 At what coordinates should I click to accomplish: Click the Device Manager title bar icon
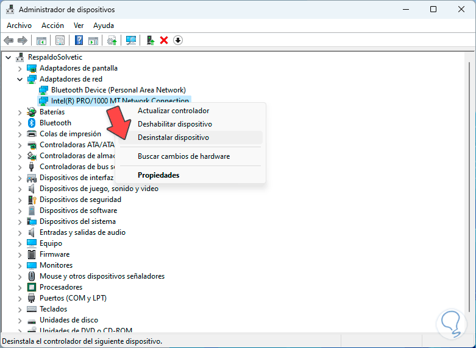pos(10,9)
